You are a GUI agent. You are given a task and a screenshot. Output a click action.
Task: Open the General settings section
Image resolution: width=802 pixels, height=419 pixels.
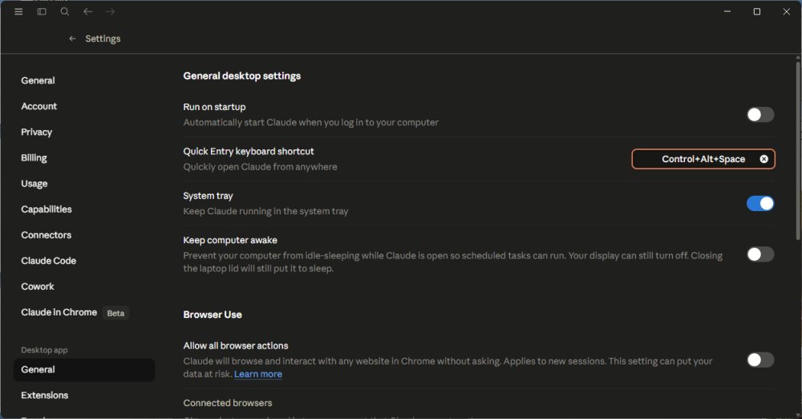[38, 80]
